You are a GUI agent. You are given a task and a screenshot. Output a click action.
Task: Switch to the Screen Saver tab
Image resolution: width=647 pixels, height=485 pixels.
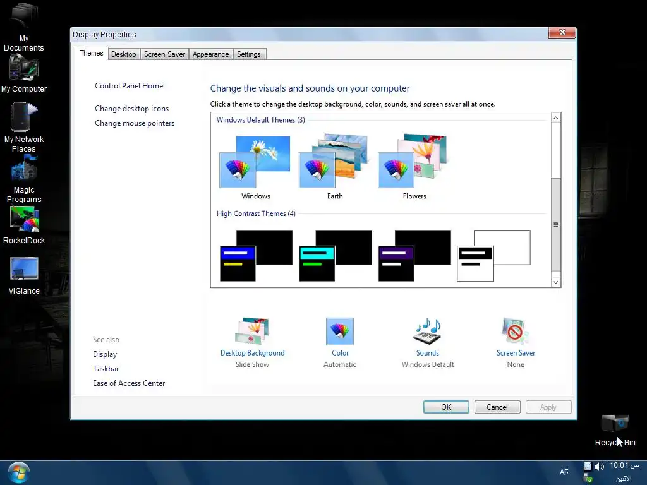point(164,54)
